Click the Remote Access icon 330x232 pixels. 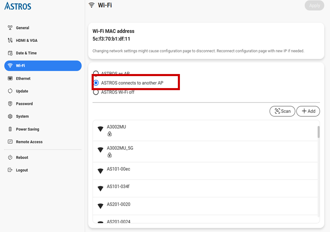10,142
